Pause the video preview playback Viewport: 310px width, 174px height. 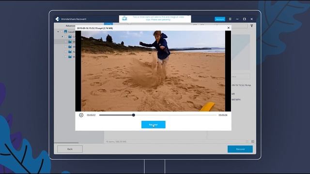(81, 115)
